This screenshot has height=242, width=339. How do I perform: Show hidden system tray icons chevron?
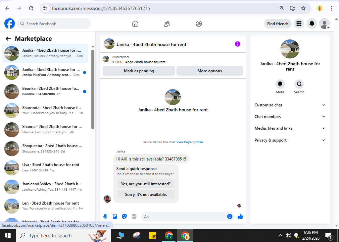click(x=280, y=235)
